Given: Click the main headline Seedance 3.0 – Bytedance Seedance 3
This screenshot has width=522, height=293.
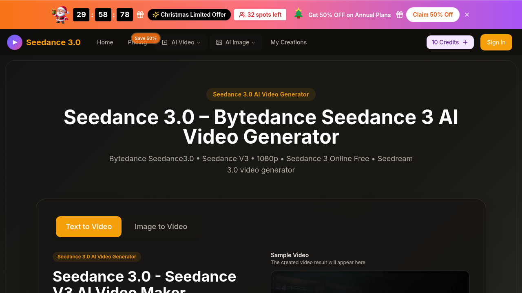Looking at the screenshot, I should point(261,127).
